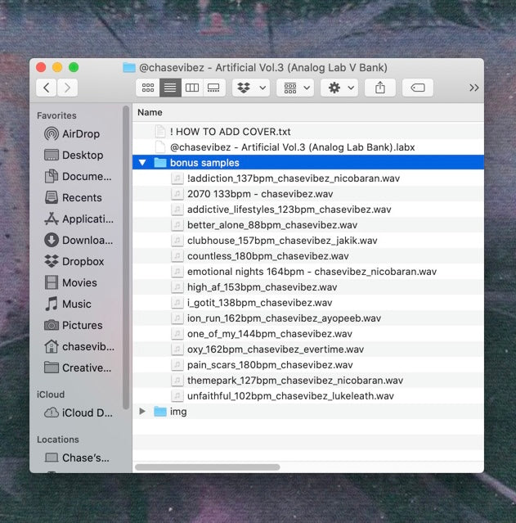Click the Share toolbar button
Image resolution: width=516 pixels, height=523 pixels.
[x=380, y=88]
